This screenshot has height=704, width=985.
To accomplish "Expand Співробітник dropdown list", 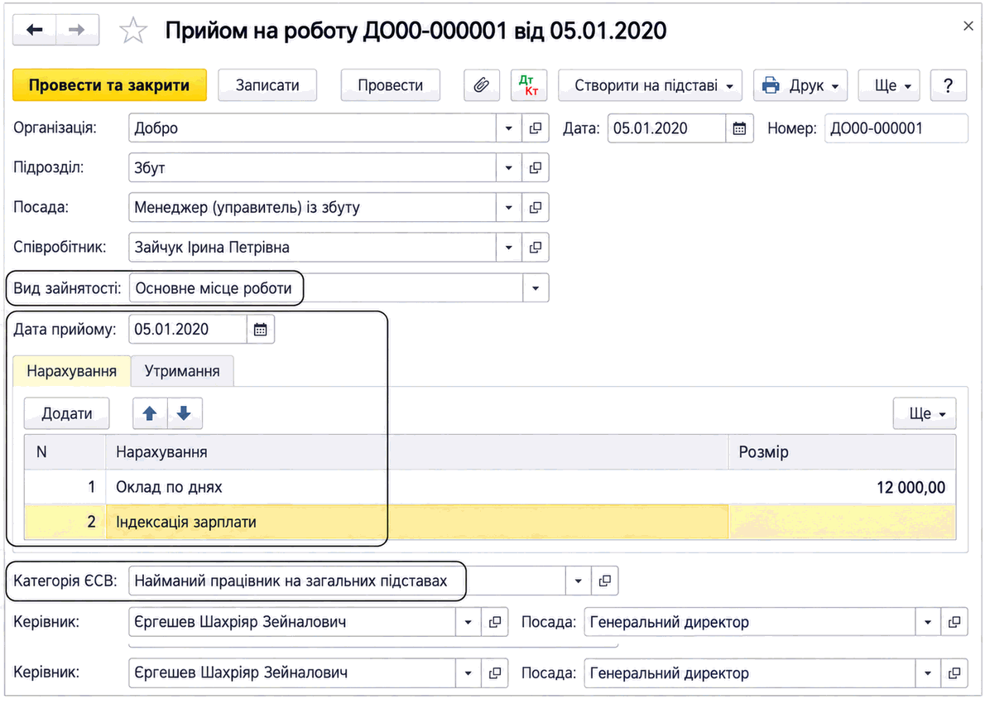I will pos(508,248).
